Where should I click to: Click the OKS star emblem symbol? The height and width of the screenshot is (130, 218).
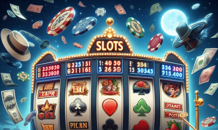pyautogui.click(x=47, y=110)
